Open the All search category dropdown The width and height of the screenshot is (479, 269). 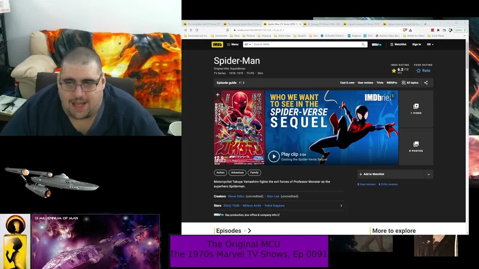click(247, 44)
